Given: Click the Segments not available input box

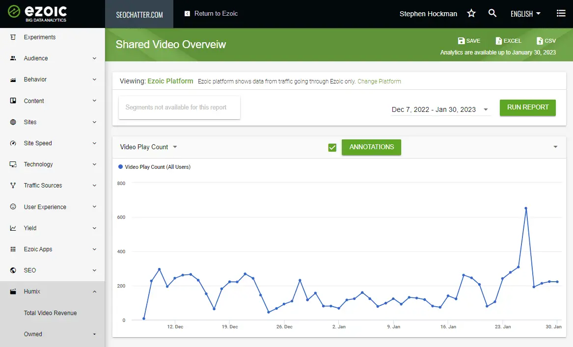Looking at the screenshot, I should click(179, 107).
